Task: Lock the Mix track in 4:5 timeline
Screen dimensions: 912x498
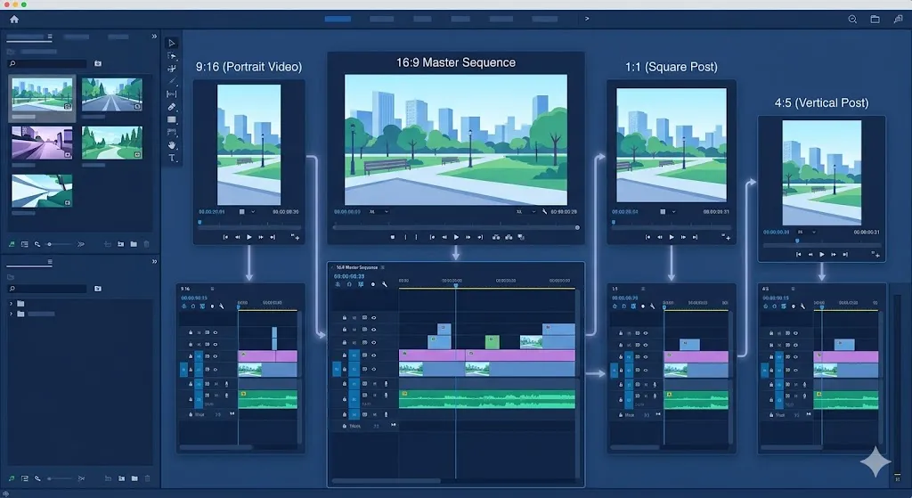Action: (771, 415)
